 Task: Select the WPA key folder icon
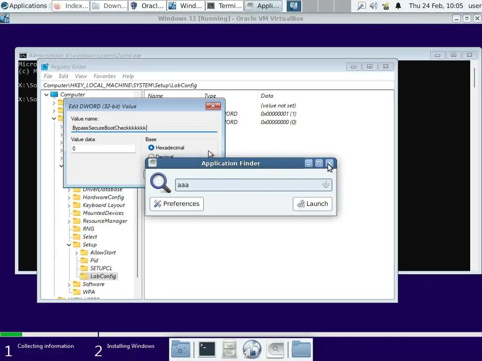(77, 292)
